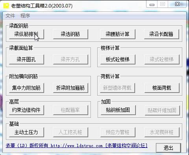Launch the 主动土压力 calculator
Image resolution: width=189 pixels, height=155 pixels.
pos(26,132)
